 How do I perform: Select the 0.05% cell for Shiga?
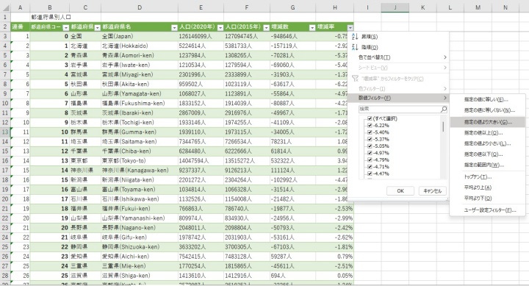[x=335, y=276]
